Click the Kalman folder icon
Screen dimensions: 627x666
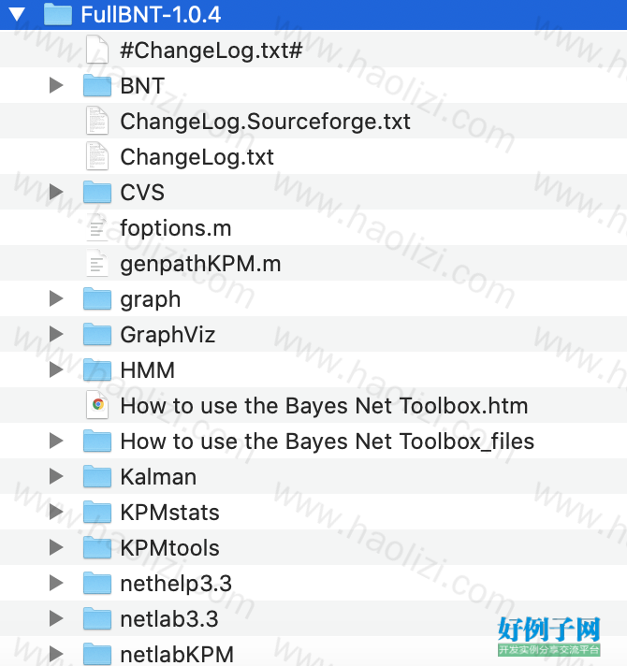97,476
